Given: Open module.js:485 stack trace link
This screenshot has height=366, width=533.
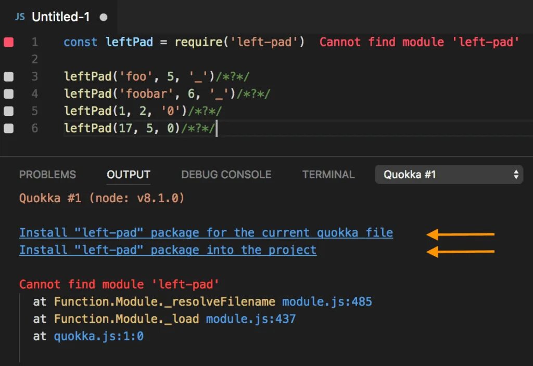Looking at the screenshot, I should click(x=327, y=302).
